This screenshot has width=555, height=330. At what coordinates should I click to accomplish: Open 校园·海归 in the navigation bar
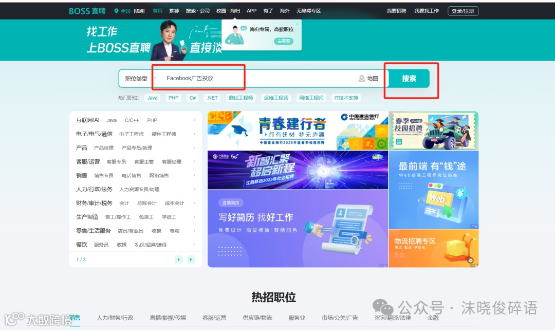(228, 11)
